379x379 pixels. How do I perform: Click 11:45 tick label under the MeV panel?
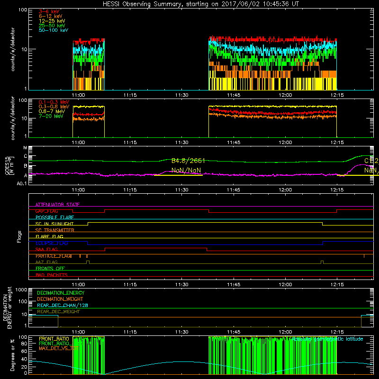pyautogui.click(x=234, y=143)
